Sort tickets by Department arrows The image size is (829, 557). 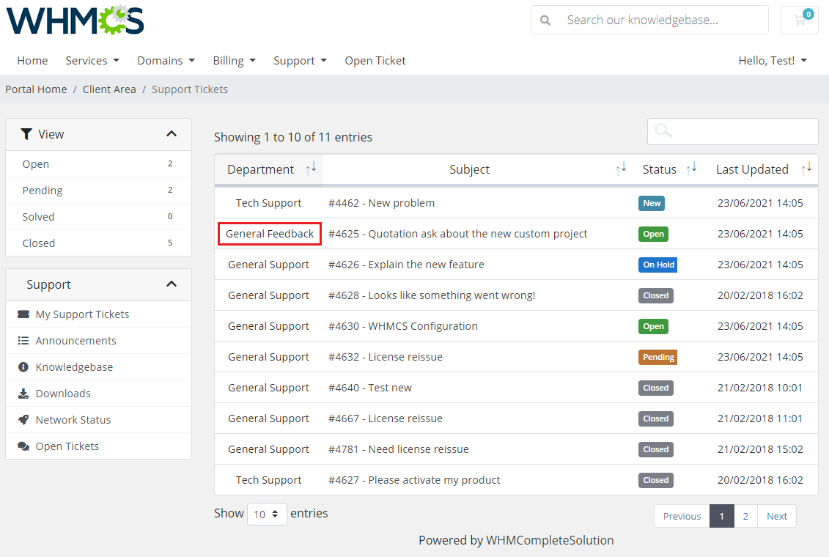[311, 169]
